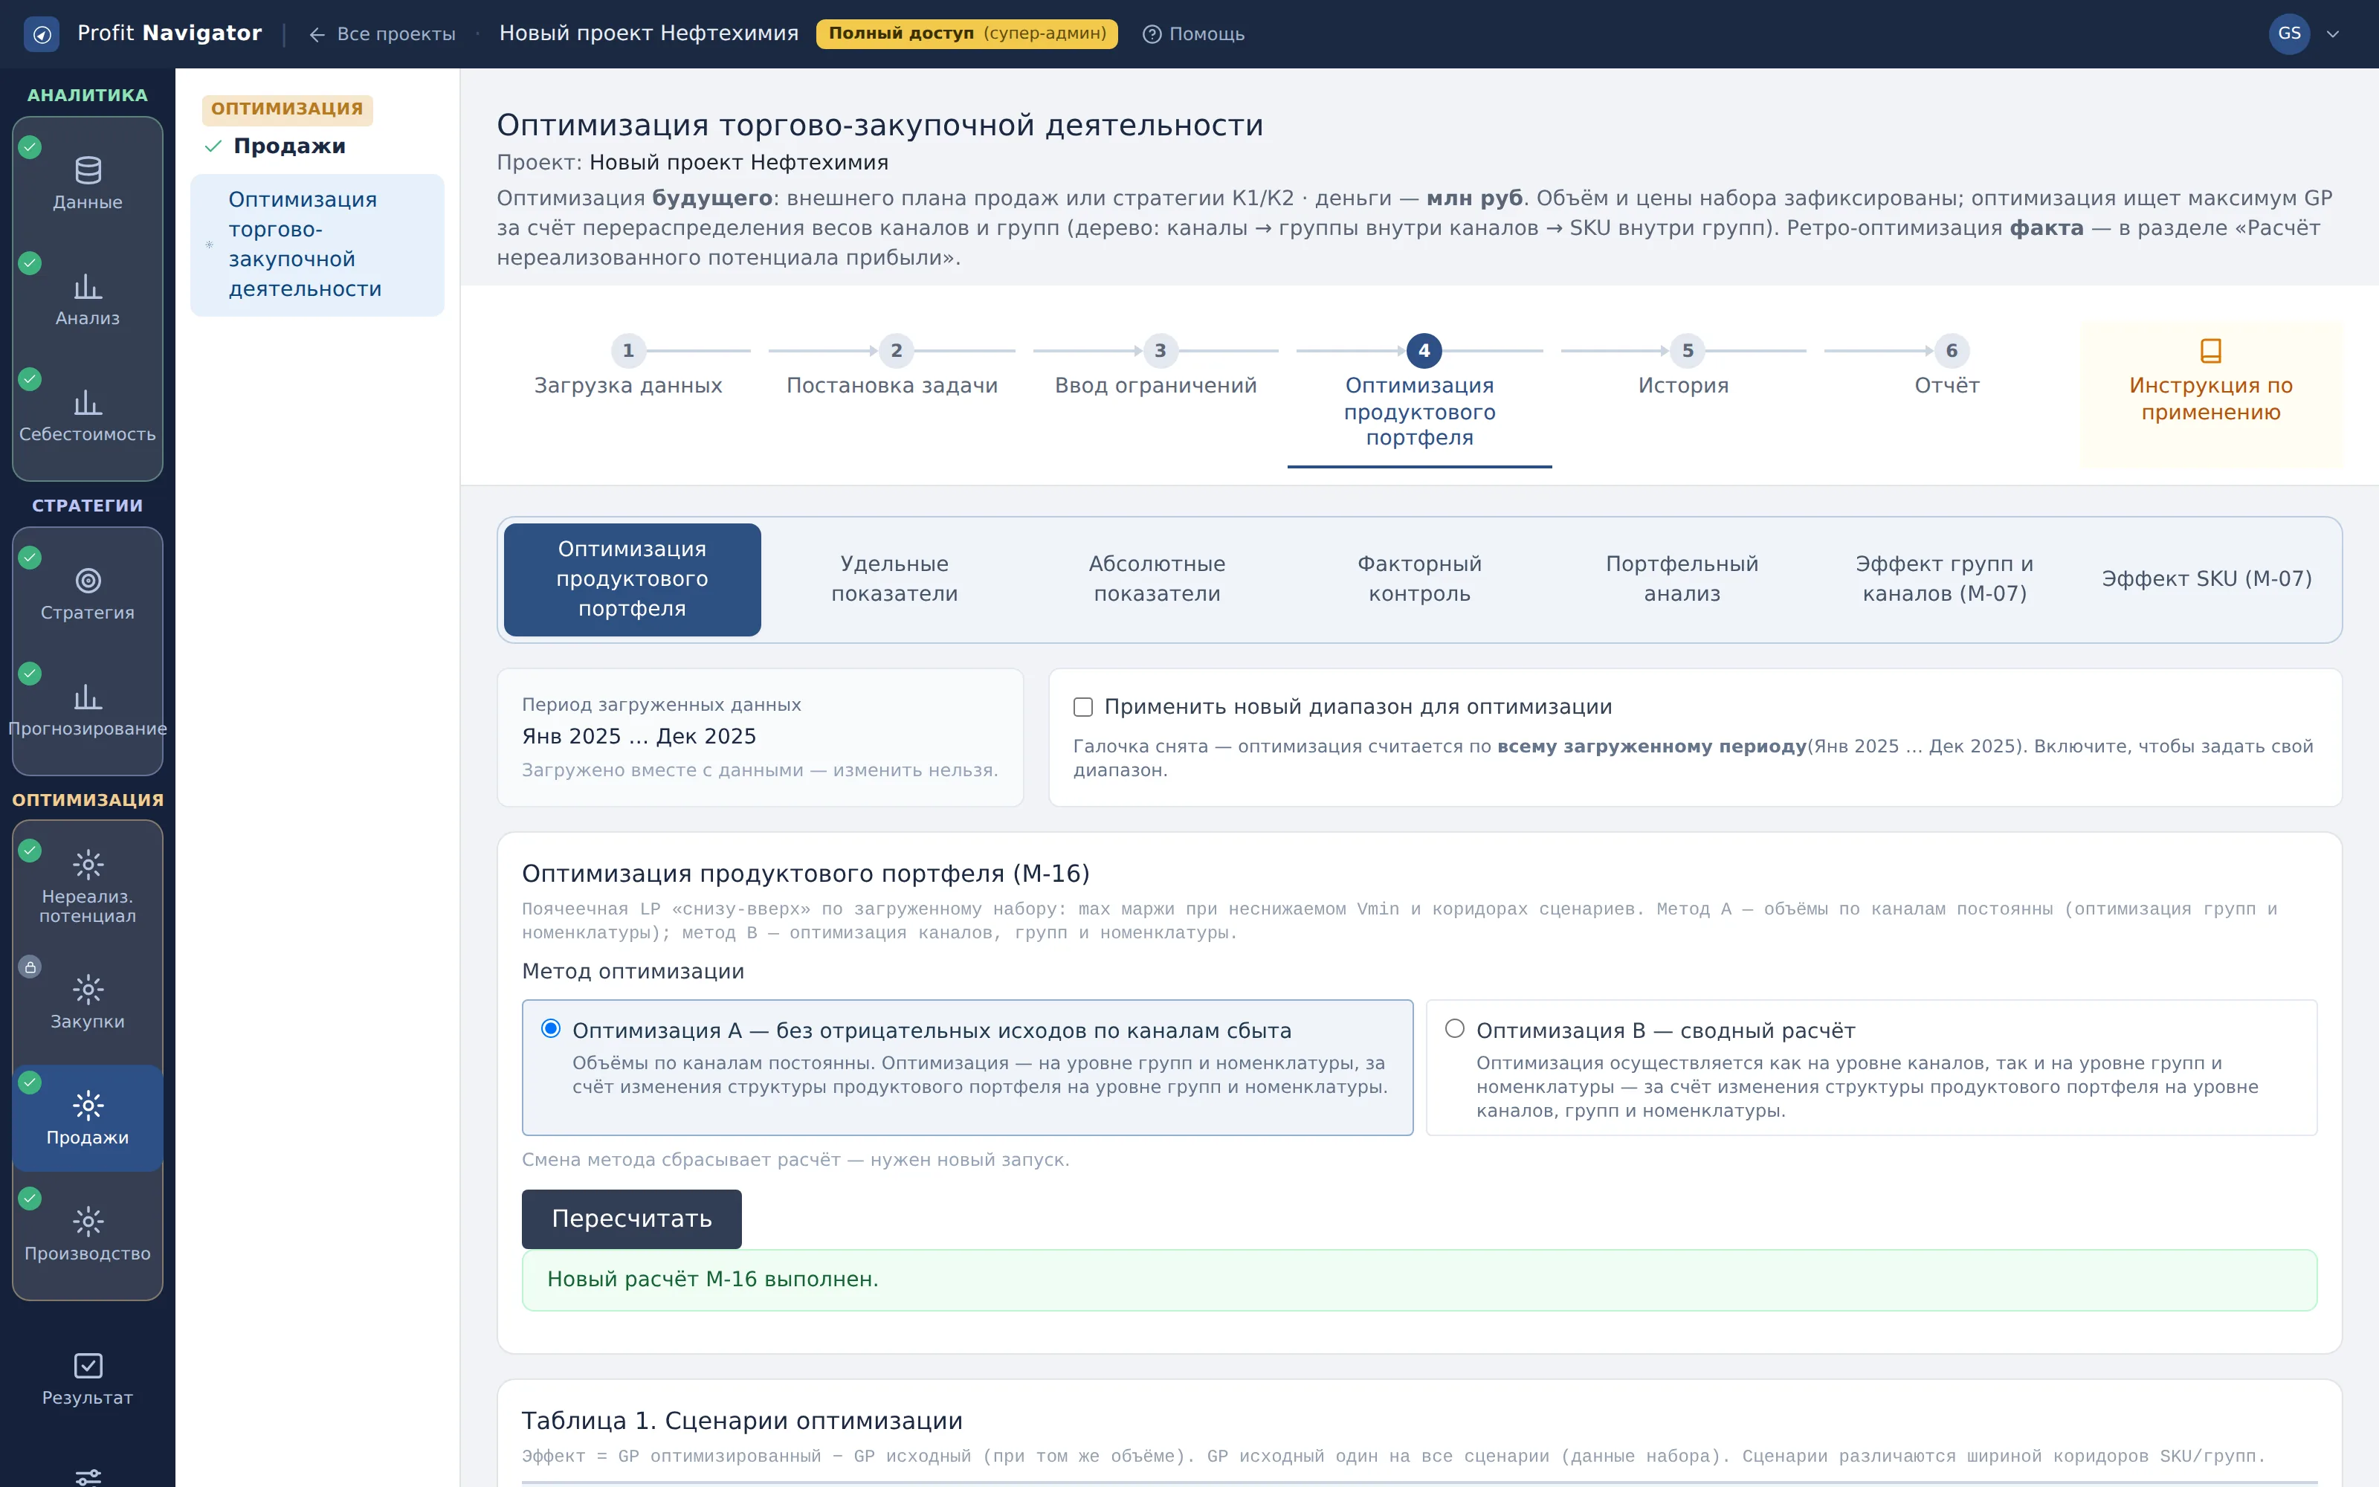Screen dimensions: 2379x1487
Task: Open the Анализ chart icon
Action: [88, 286]
